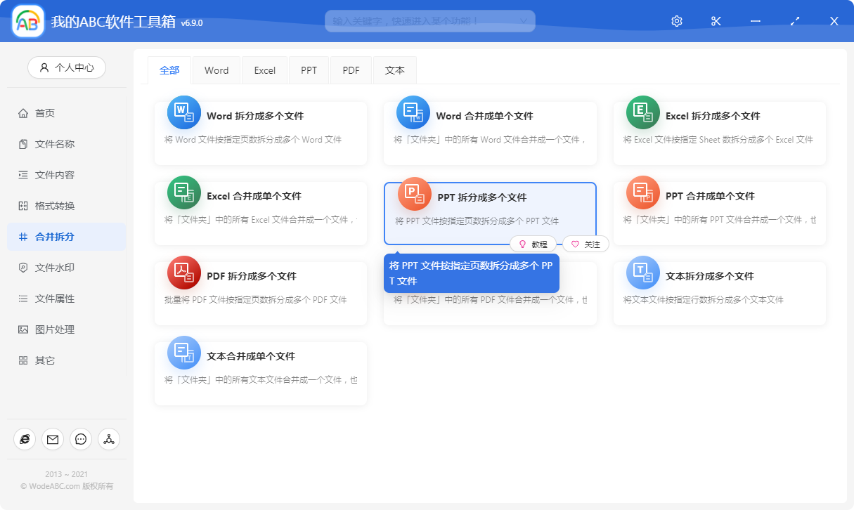Open the red PDF 拆分成多个文件 tool icon
The image size is (854, 510).
tap(183, 273)
